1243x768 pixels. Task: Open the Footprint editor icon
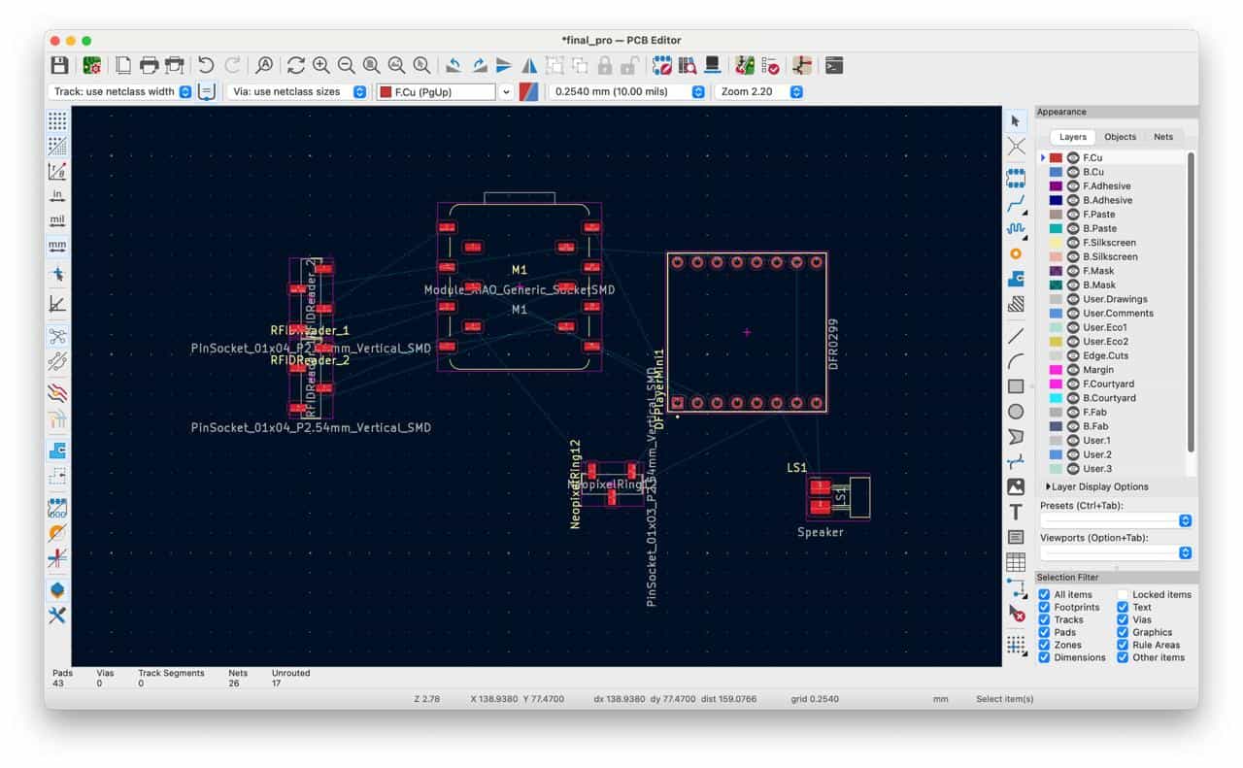[662, 65]
